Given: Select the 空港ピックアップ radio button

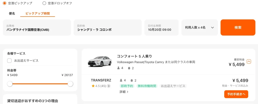Looking at the screenshot, I should click(x=5, y=3).
